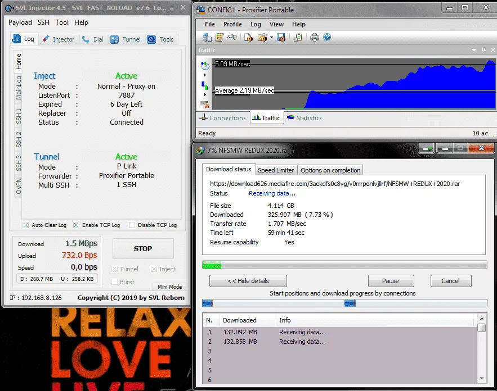Select connection row 2 with 132.858 MB

click(x=340, y=342)
